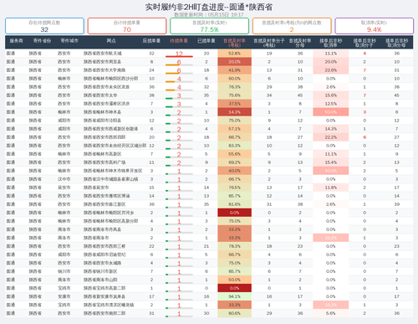Screen dimensions: 418x324
Task: Select the row 陕西省西安市西郊三桥
Action: [x=209, y=246]
